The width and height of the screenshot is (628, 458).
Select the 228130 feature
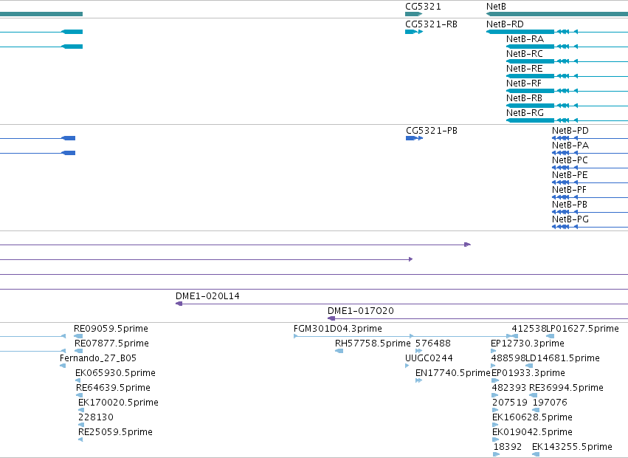point(81,425)
